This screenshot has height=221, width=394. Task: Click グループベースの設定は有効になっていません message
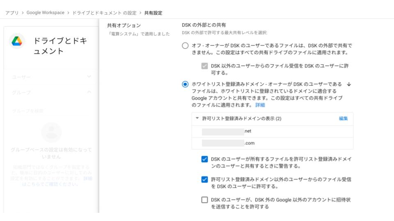(51, 153)
